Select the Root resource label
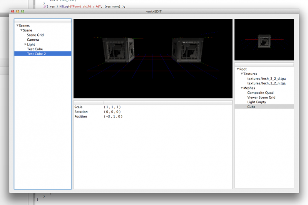 [243, 69]
